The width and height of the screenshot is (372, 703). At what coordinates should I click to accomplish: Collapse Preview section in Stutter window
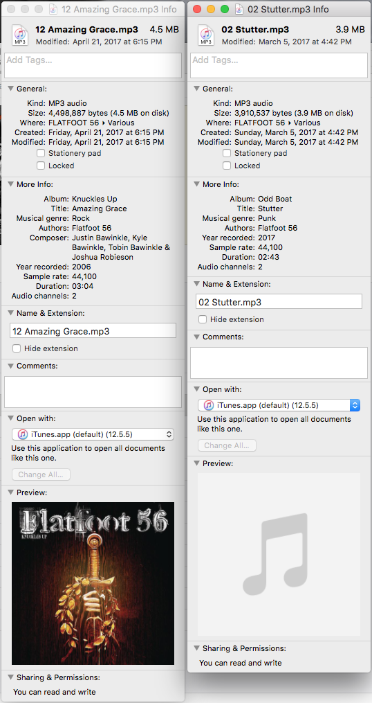pyautogui.click(x=197, y=463)
